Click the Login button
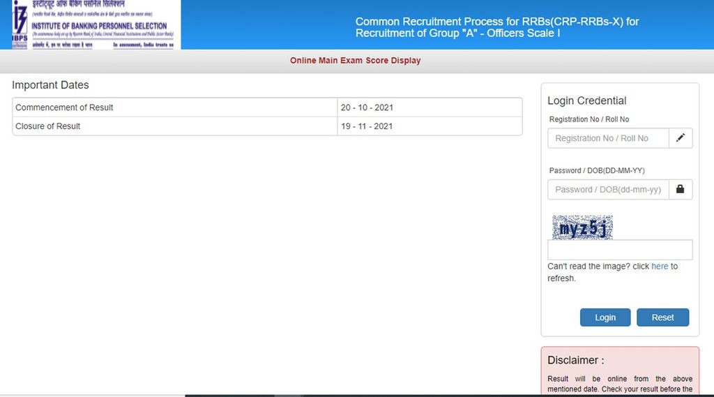Viewport: 714px width, 397px height. (605, 317)
